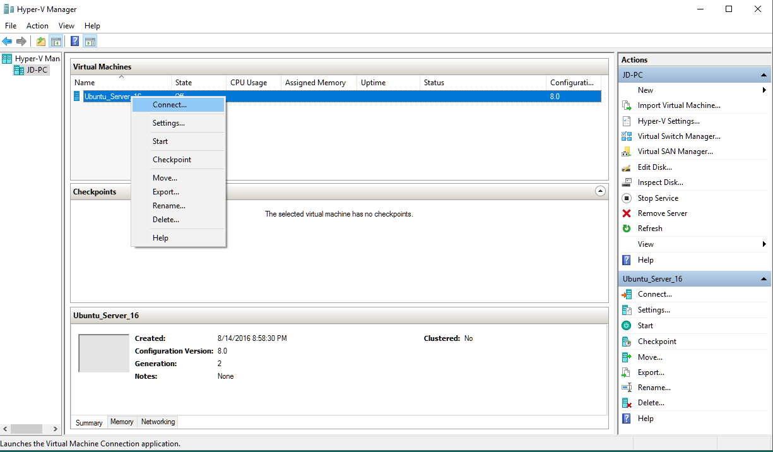Choose Export... in the context menu
This screenshot has height=452, width=773.
point(179,192)
